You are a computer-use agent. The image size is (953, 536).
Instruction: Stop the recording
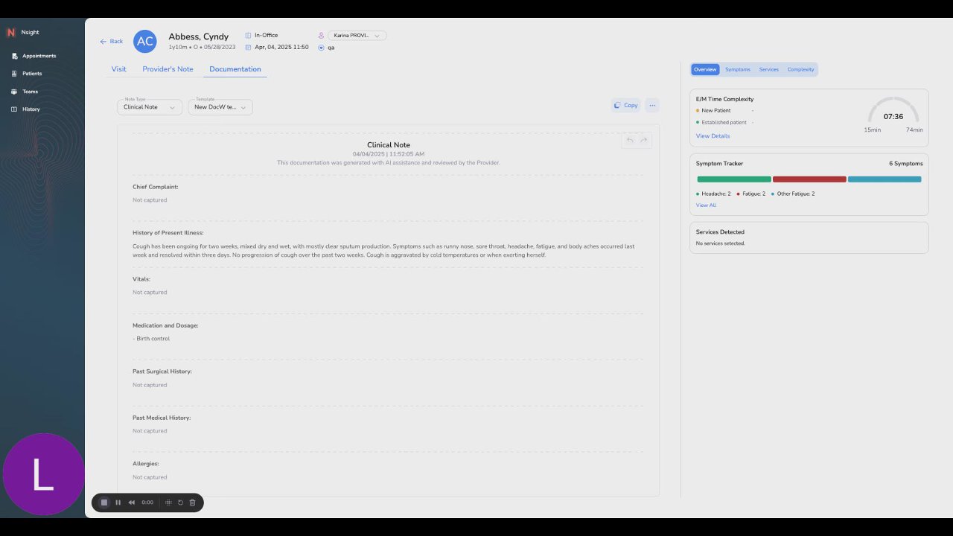[104, 502]
